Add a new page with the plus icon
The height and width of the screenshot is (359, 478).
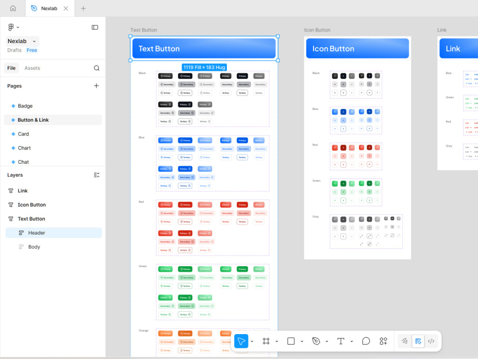pyautogui.click(x=97, y=86)
